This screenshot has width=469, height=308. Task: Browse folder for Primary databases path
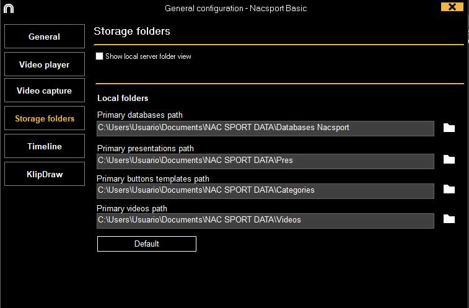point(449,128)
